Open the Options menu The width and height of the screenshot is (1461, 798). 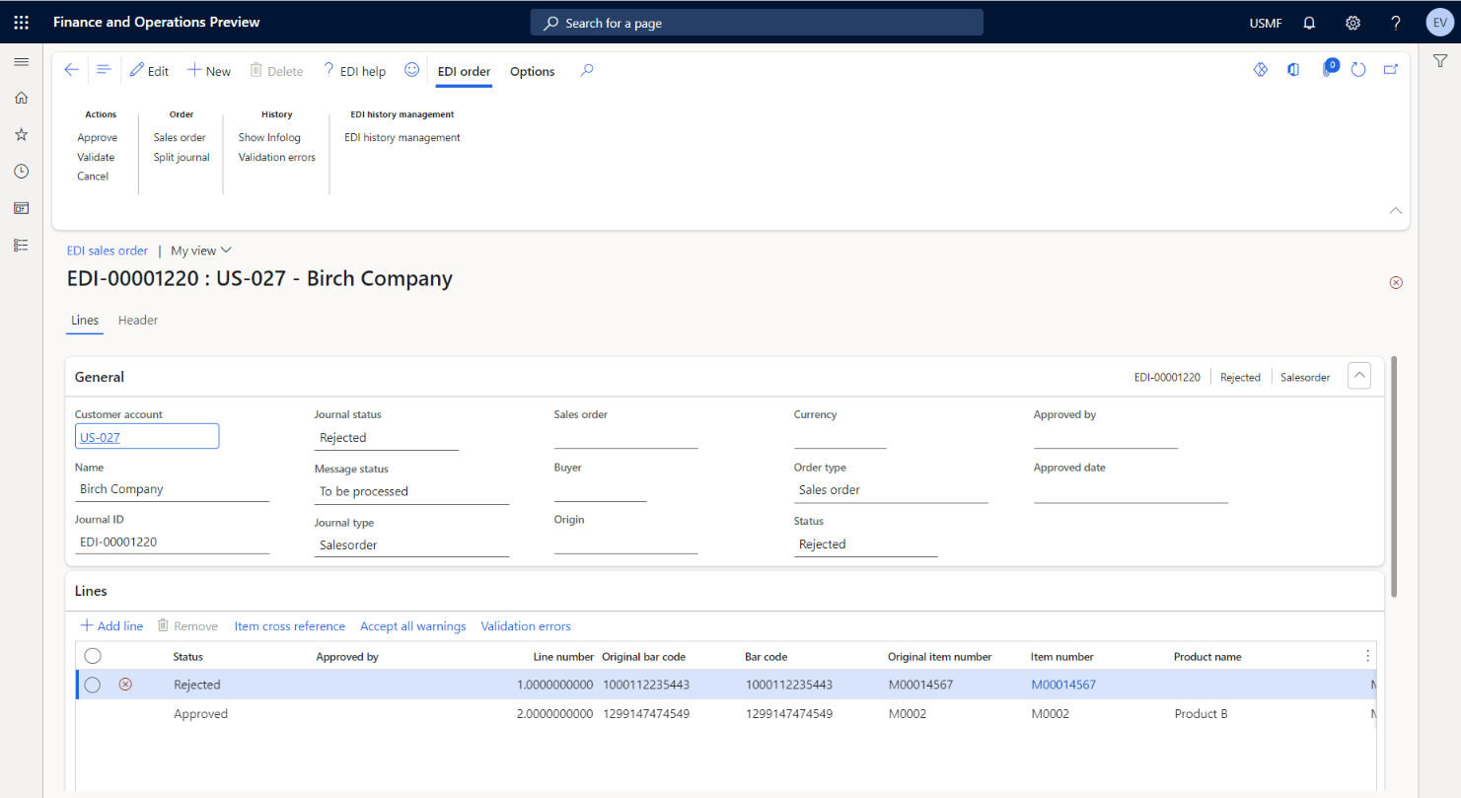pos(532,71)
